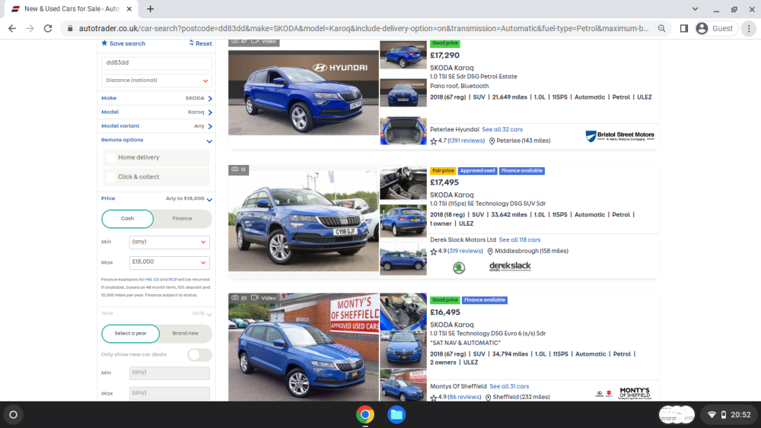The height and width of the screenshot is (428, 761).
Task: Open the Distance (national) dropdown
Action: [x=157, y=81]
